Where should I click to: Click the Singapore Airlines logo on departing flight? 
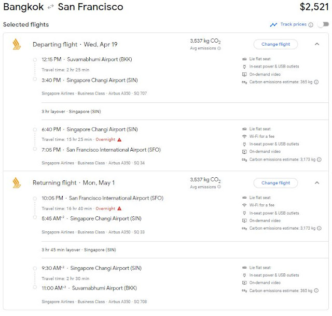tap(17, 44)
